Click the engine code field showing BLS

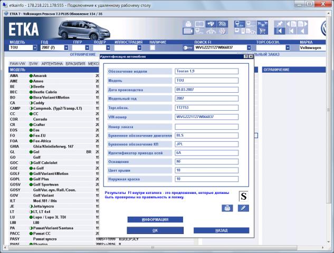(206, 135)
